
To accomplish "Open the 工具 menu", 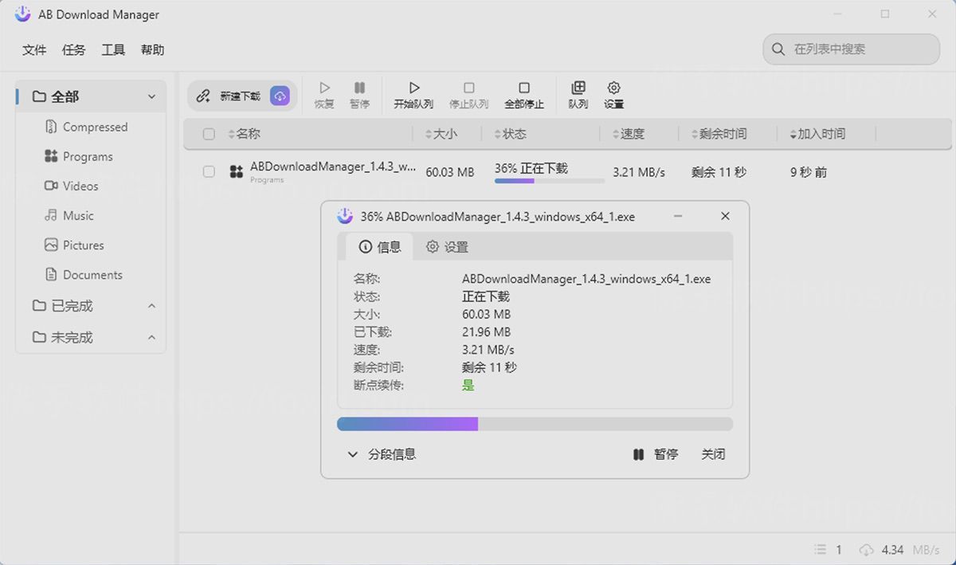I will (x=112, y=49).
